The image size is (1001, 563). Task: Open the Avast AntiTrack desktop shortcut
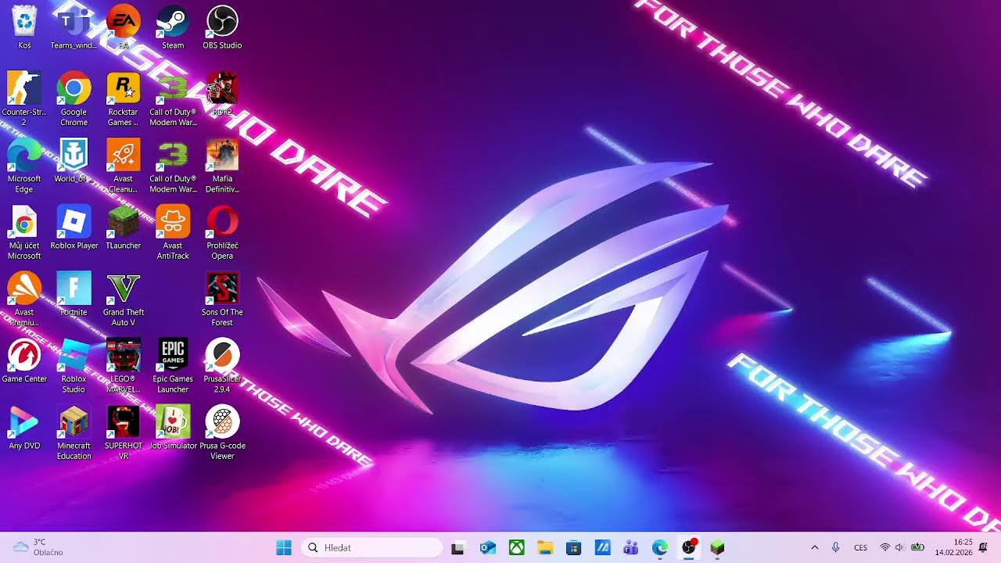point(173,232)
